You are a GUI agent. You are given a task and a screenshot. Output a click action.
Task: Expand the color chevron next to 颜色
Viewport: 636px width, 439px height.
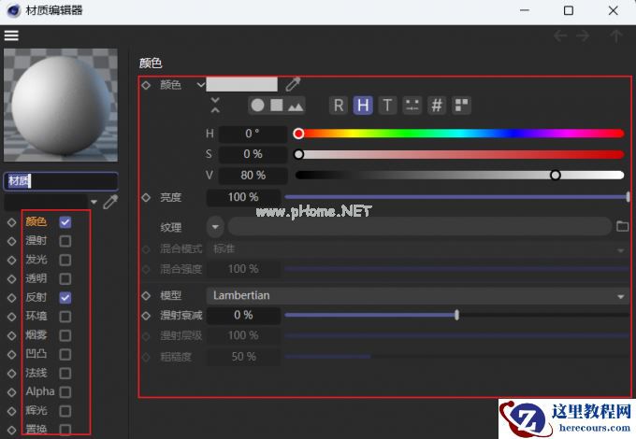click(200, 85)
